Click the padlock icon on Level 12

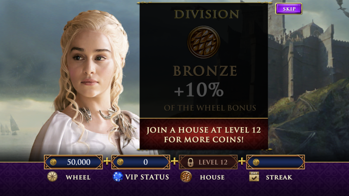(190, 162)
